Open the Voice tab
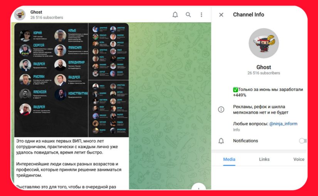This screenshot has height=196, width=318. click(299, 159)
